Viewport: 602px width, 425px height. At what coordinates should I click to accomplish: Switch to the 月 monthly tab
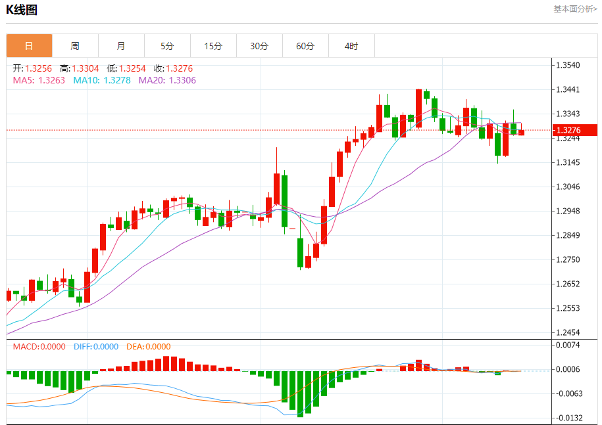click(x=121, y=46)
